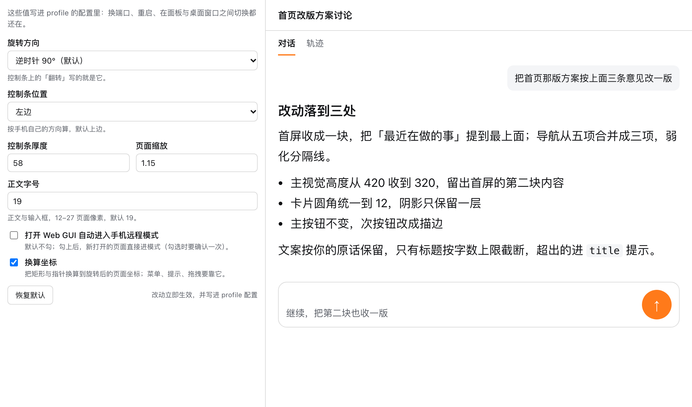The width and height of the screenshot is (692, 407).
Task: Click hint 正文与输入框，12–27 页面像素
Action: pos(73,218)
